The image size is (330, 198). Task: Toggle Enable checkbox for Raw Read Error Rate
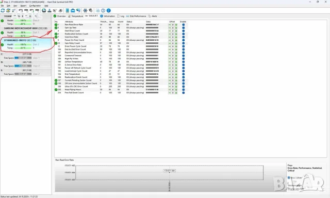[184, 25]
